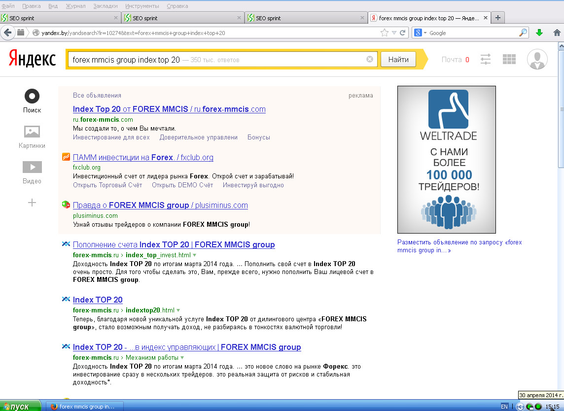
Task: Open the address bar history dropdown arrow
Action: click(394, 33)
